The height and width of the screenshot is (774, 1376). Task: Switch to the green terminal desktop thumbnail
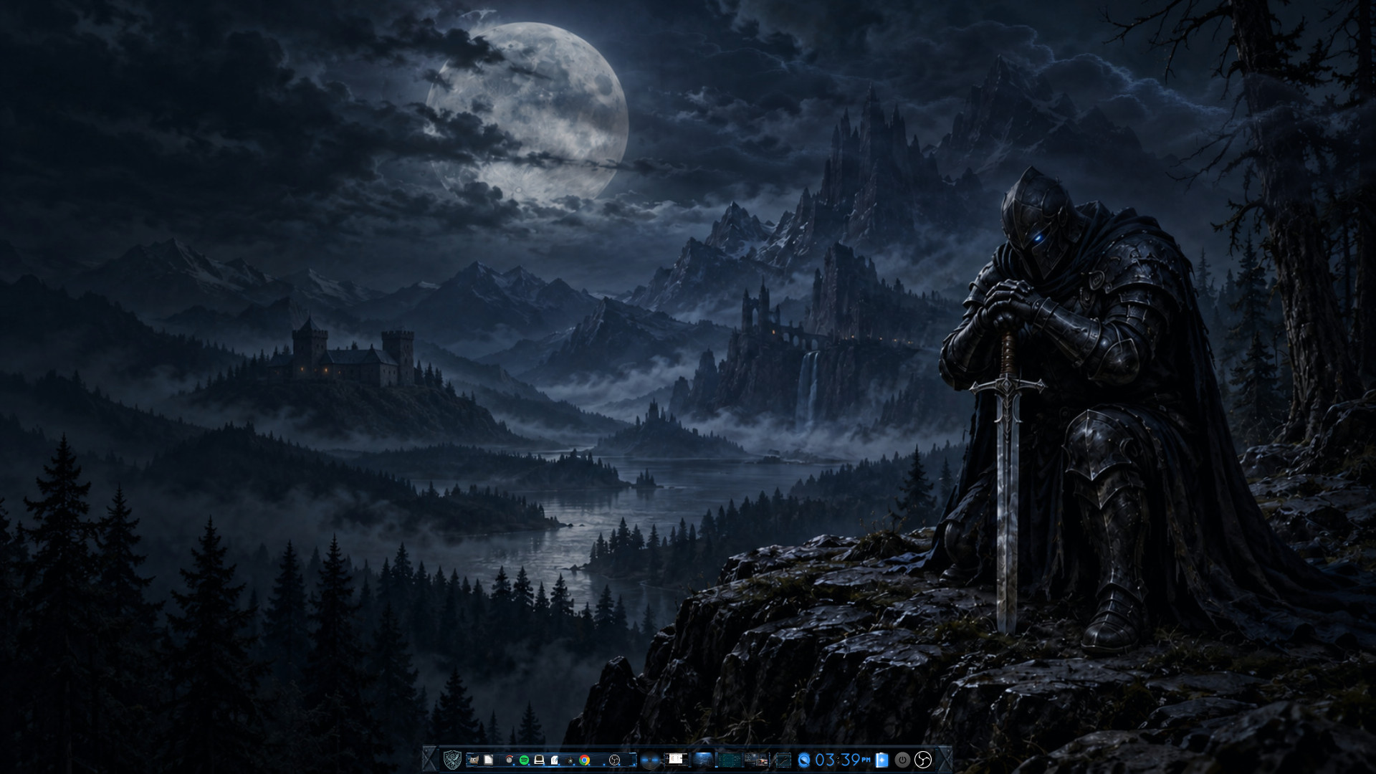pos(730,760)
